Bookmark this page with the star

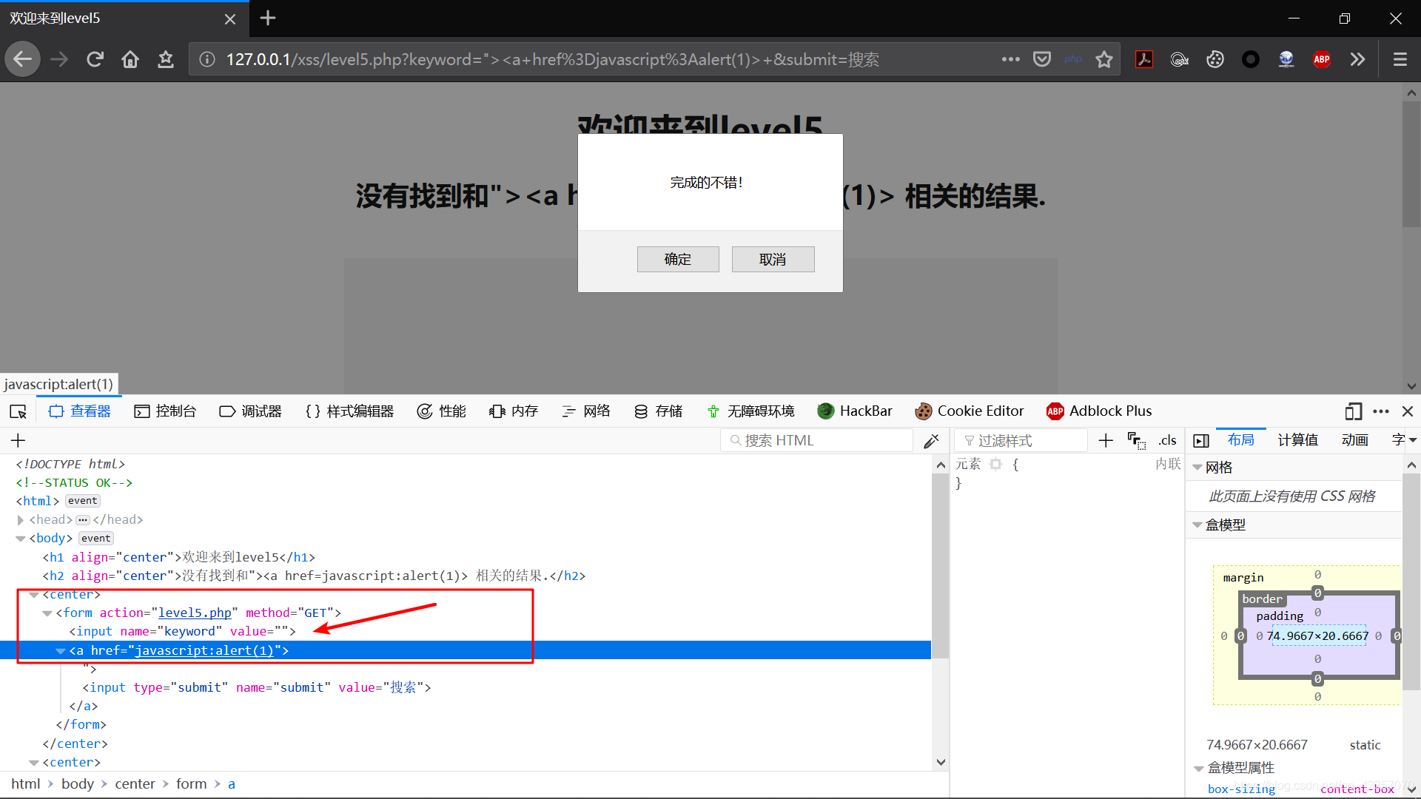coord(1104,59)
